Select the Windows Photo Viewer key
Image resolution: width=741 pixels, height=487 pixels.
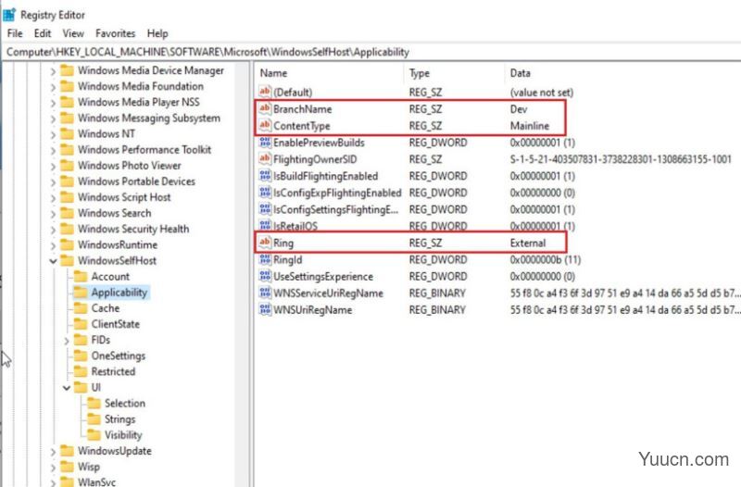click(x=130, y=166)
